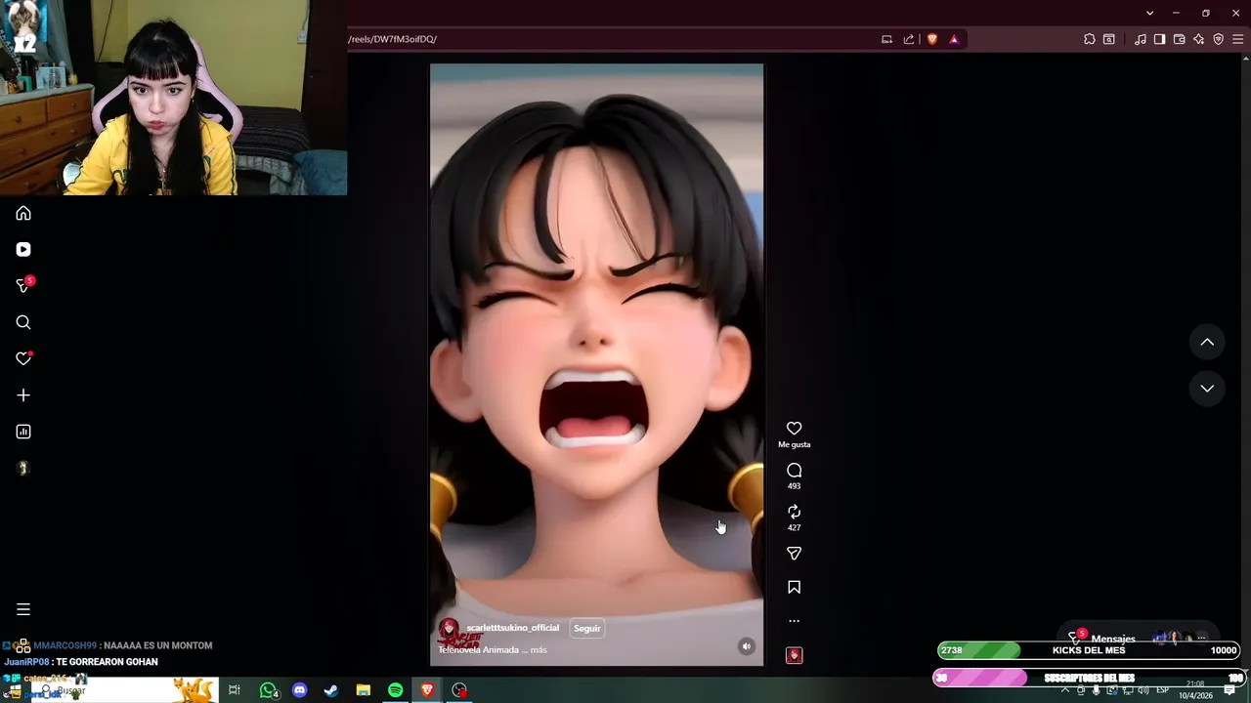Go to next reel with down chevron

pyautogui.click(x=1207, y=389)
